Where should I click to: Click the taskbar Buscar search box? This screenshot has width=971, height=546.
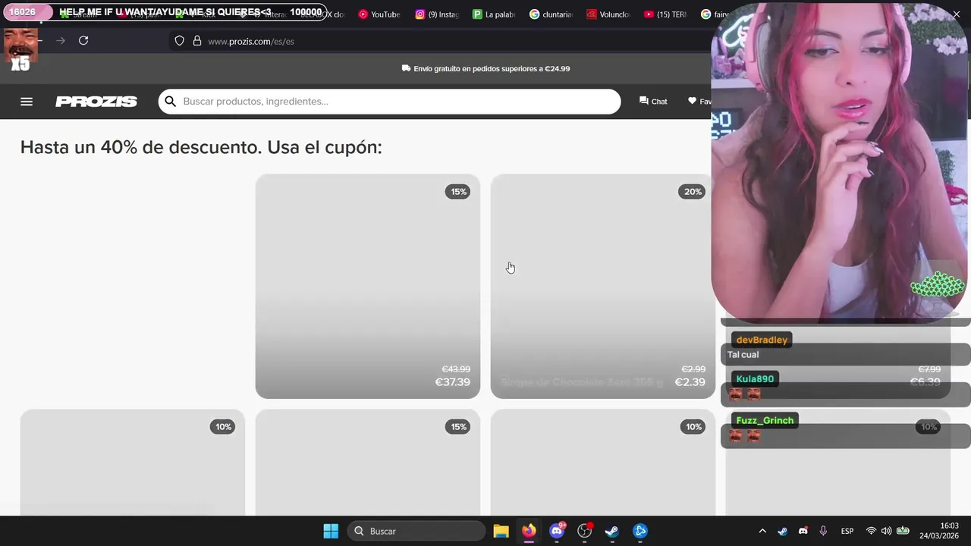(x=416, y=531)
